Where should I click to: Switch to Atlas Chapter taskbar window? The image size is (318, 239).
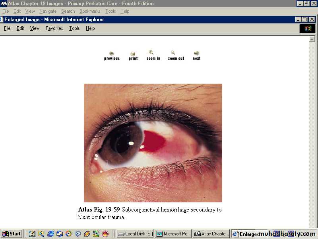click(211, 234)
